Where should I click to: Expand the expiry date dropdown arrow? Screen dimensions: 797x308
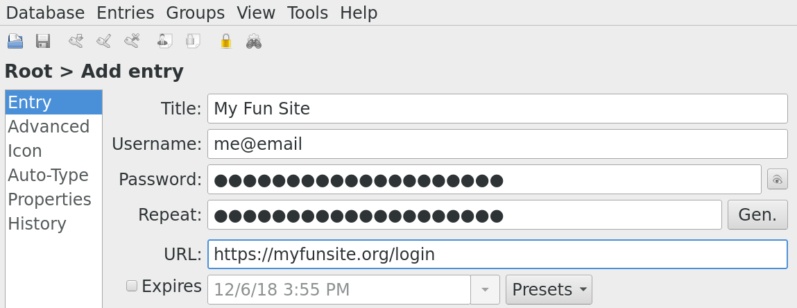[x=485, y=289]
